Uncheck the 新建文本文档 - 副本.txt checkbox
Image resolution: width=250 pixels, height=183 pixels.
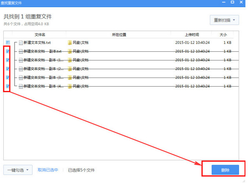click(x=8, y=51)
